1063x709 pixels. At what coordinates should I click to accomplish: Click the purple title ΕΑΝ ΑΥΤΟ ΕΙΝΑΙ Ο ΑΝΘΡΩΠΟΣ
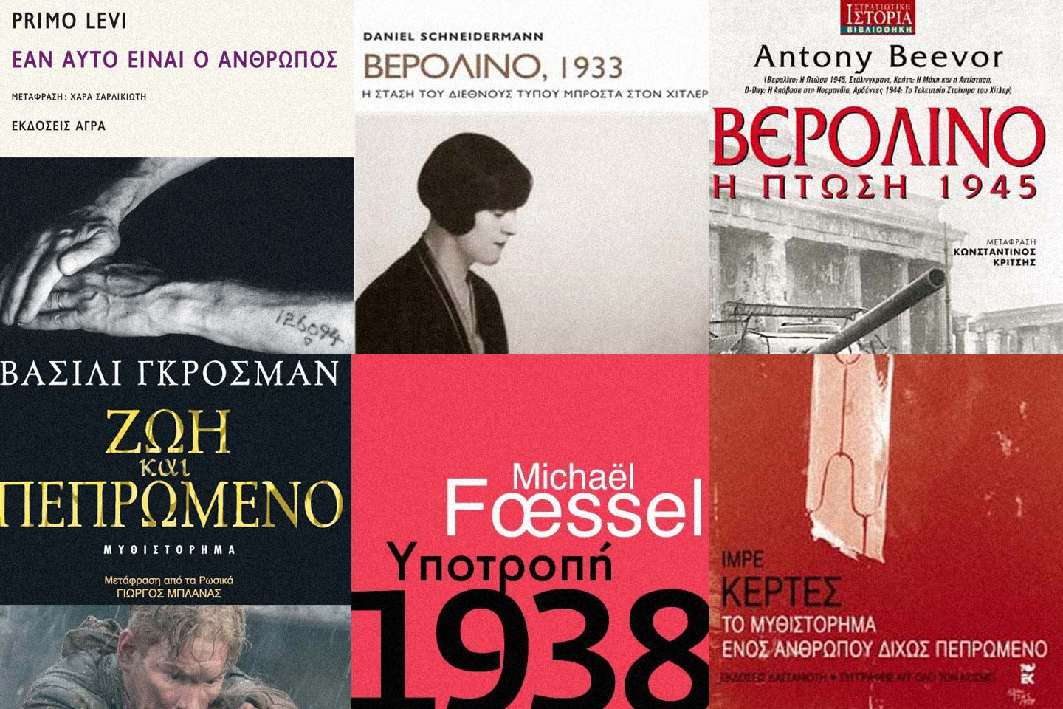coord(175,59)
